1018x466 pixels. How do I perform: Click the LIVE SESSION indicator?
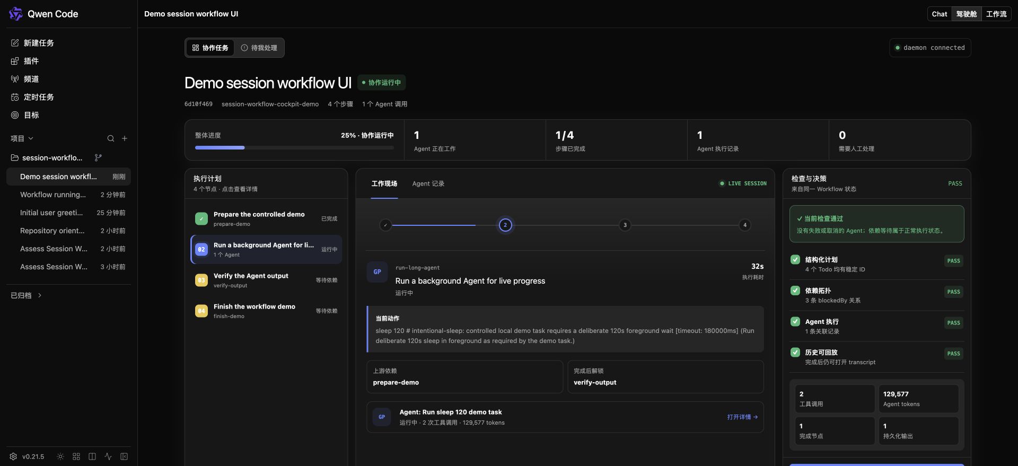point(743,183)
